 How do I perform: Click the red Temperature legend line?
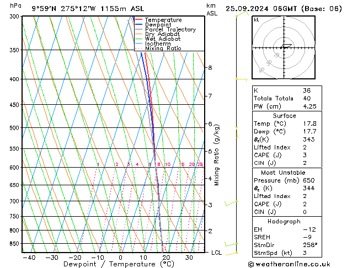[x=138, y=20]
